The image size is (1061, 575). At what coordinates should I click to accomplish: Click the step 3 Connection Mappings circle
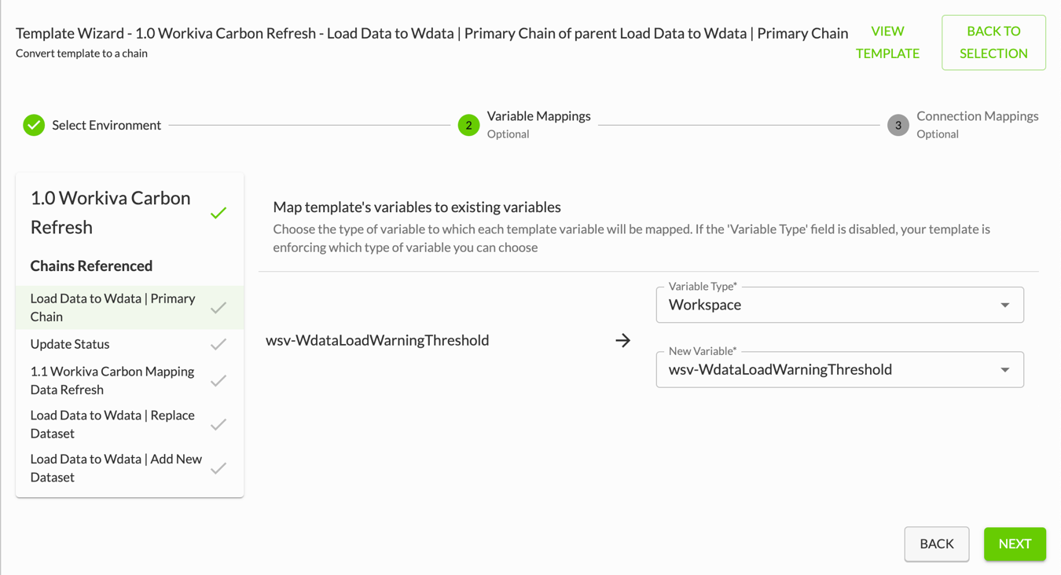coord(898,125)
